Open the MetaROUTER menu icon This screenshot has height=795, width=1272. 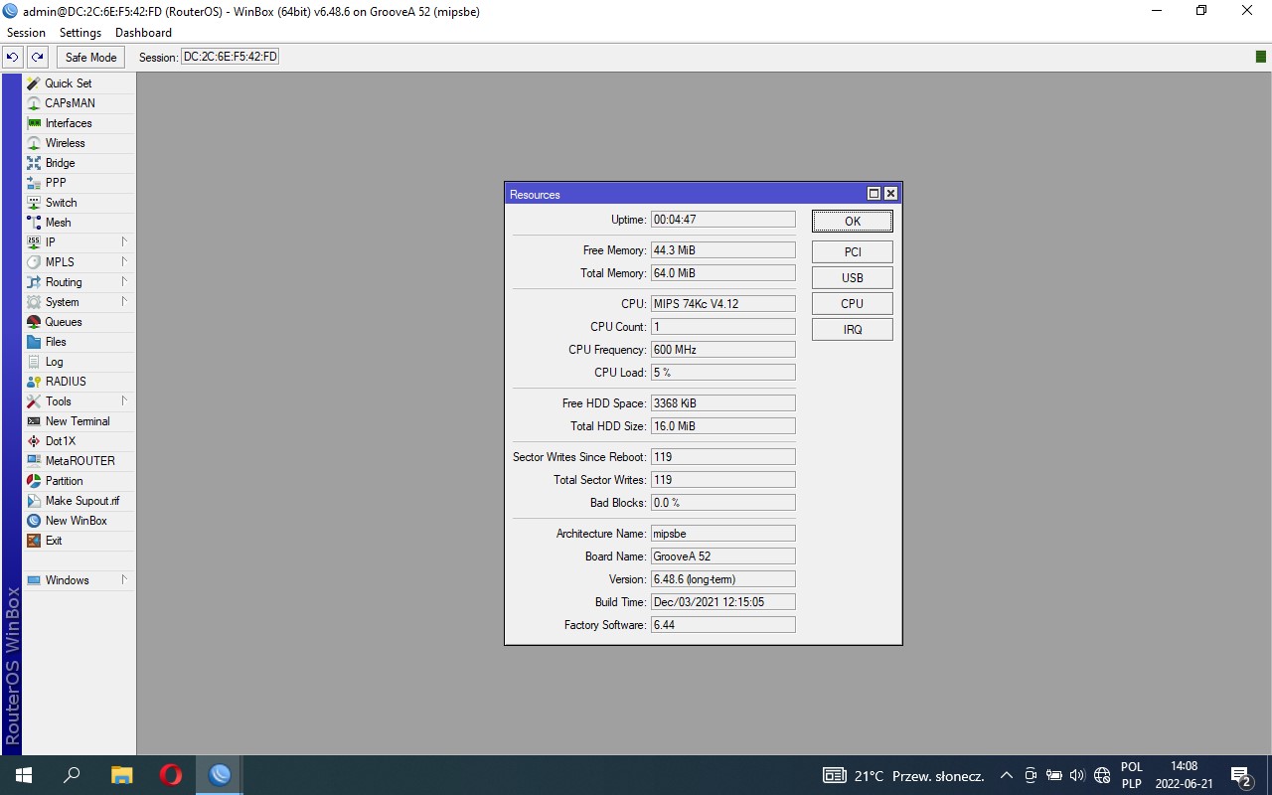[34, 461]
